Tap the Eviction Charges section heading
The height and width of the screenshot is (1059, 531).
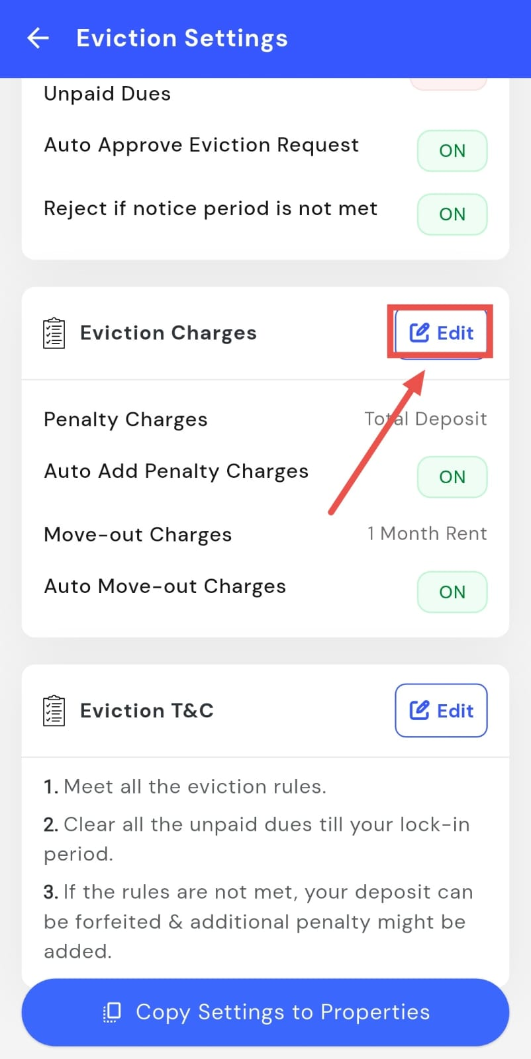[x=168, y=333]
